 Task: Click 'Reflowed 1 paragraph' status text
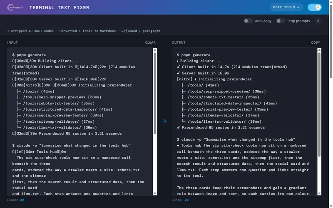141,31
